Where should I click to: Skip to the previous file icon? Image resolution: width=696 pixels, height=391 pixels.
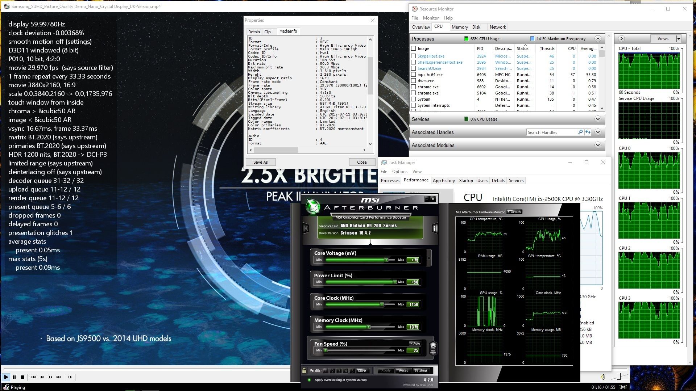click(x=33, y=377)
